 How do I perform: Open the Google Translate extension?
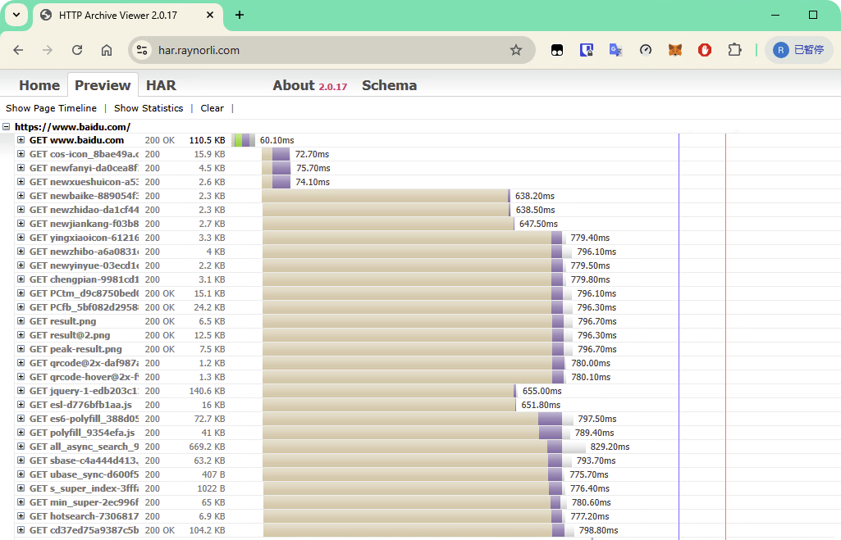click(615, 50)
